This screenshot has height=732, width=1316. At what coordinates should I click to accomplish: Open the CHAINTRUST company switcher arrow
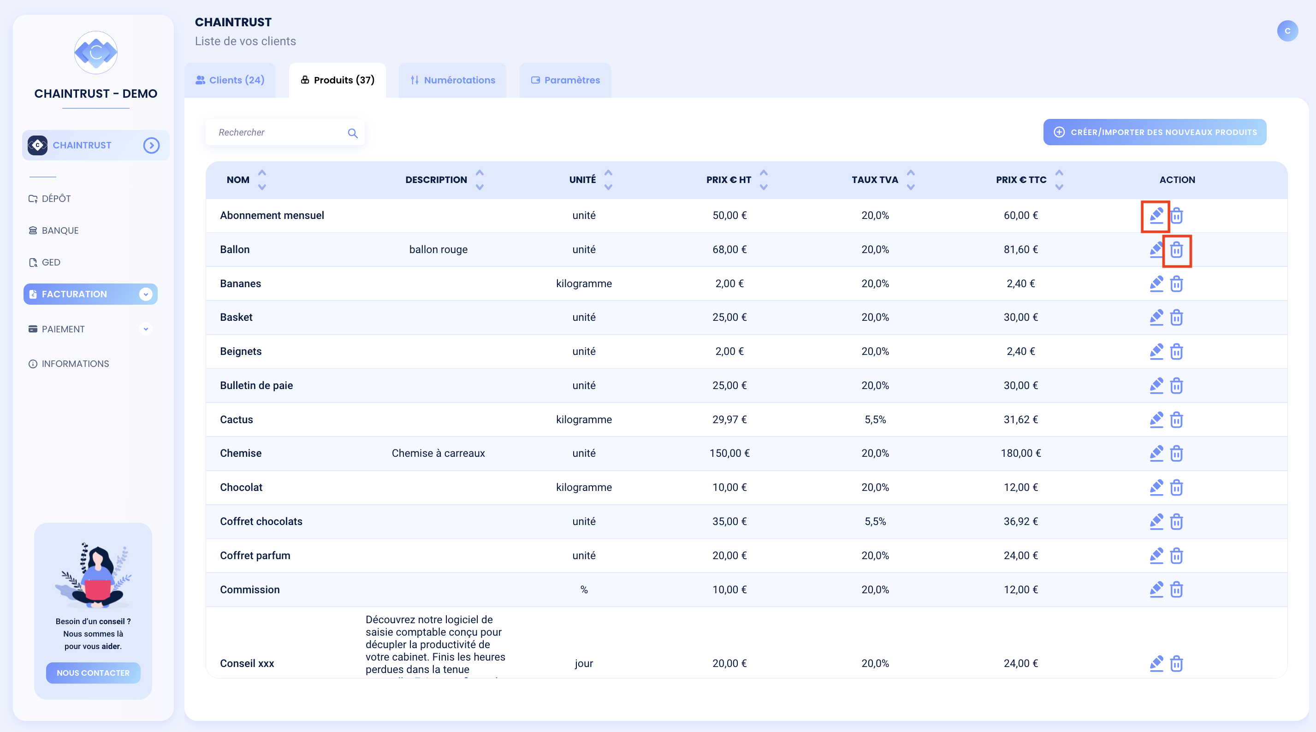pos(151,146)
